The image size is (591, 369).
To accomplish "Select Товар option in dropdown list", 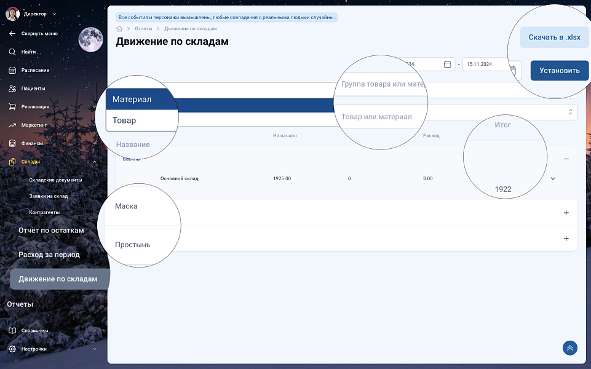I will coord(124,121).
